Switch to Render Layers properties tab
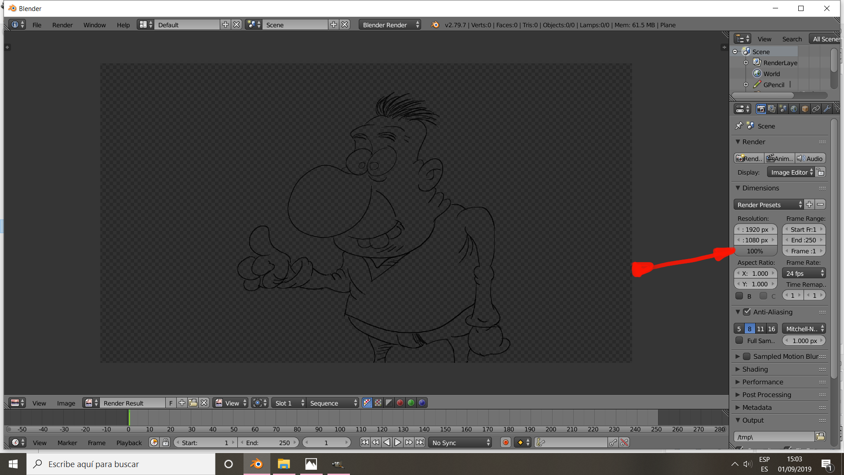 pos(772,109)
